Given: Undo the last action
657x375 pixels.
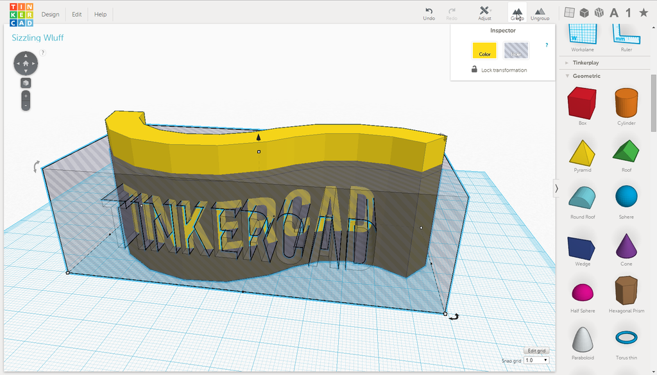Looking at the screenshot, I should pos(429,12).
